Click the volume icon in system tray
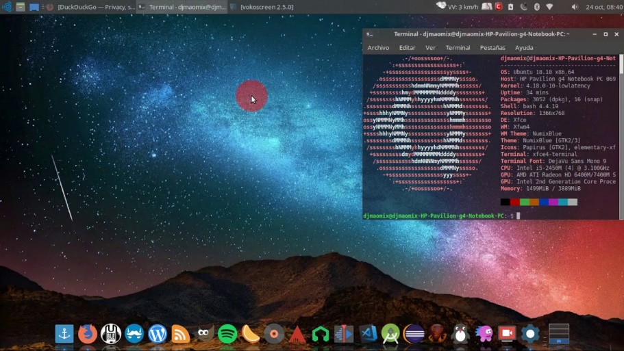The width and height of the screenshot is (624, 351). coord(575,7)
